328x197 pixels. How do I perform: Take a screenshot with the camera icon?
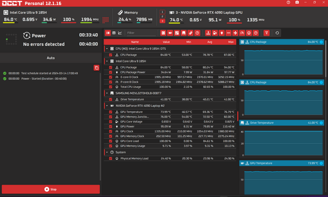tap(297, 3)
